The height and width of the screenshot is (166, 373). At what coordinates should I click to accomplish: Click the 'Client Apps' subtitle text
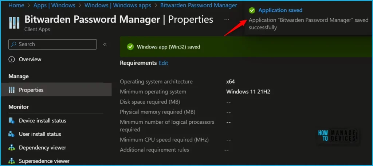click(38, 30)
